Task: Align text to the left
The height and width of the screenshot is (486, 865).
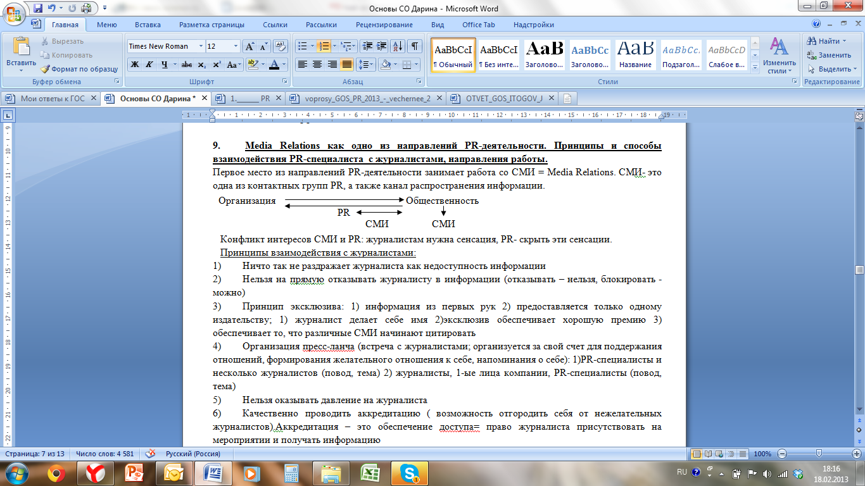Action: click(x=302, y=65)
